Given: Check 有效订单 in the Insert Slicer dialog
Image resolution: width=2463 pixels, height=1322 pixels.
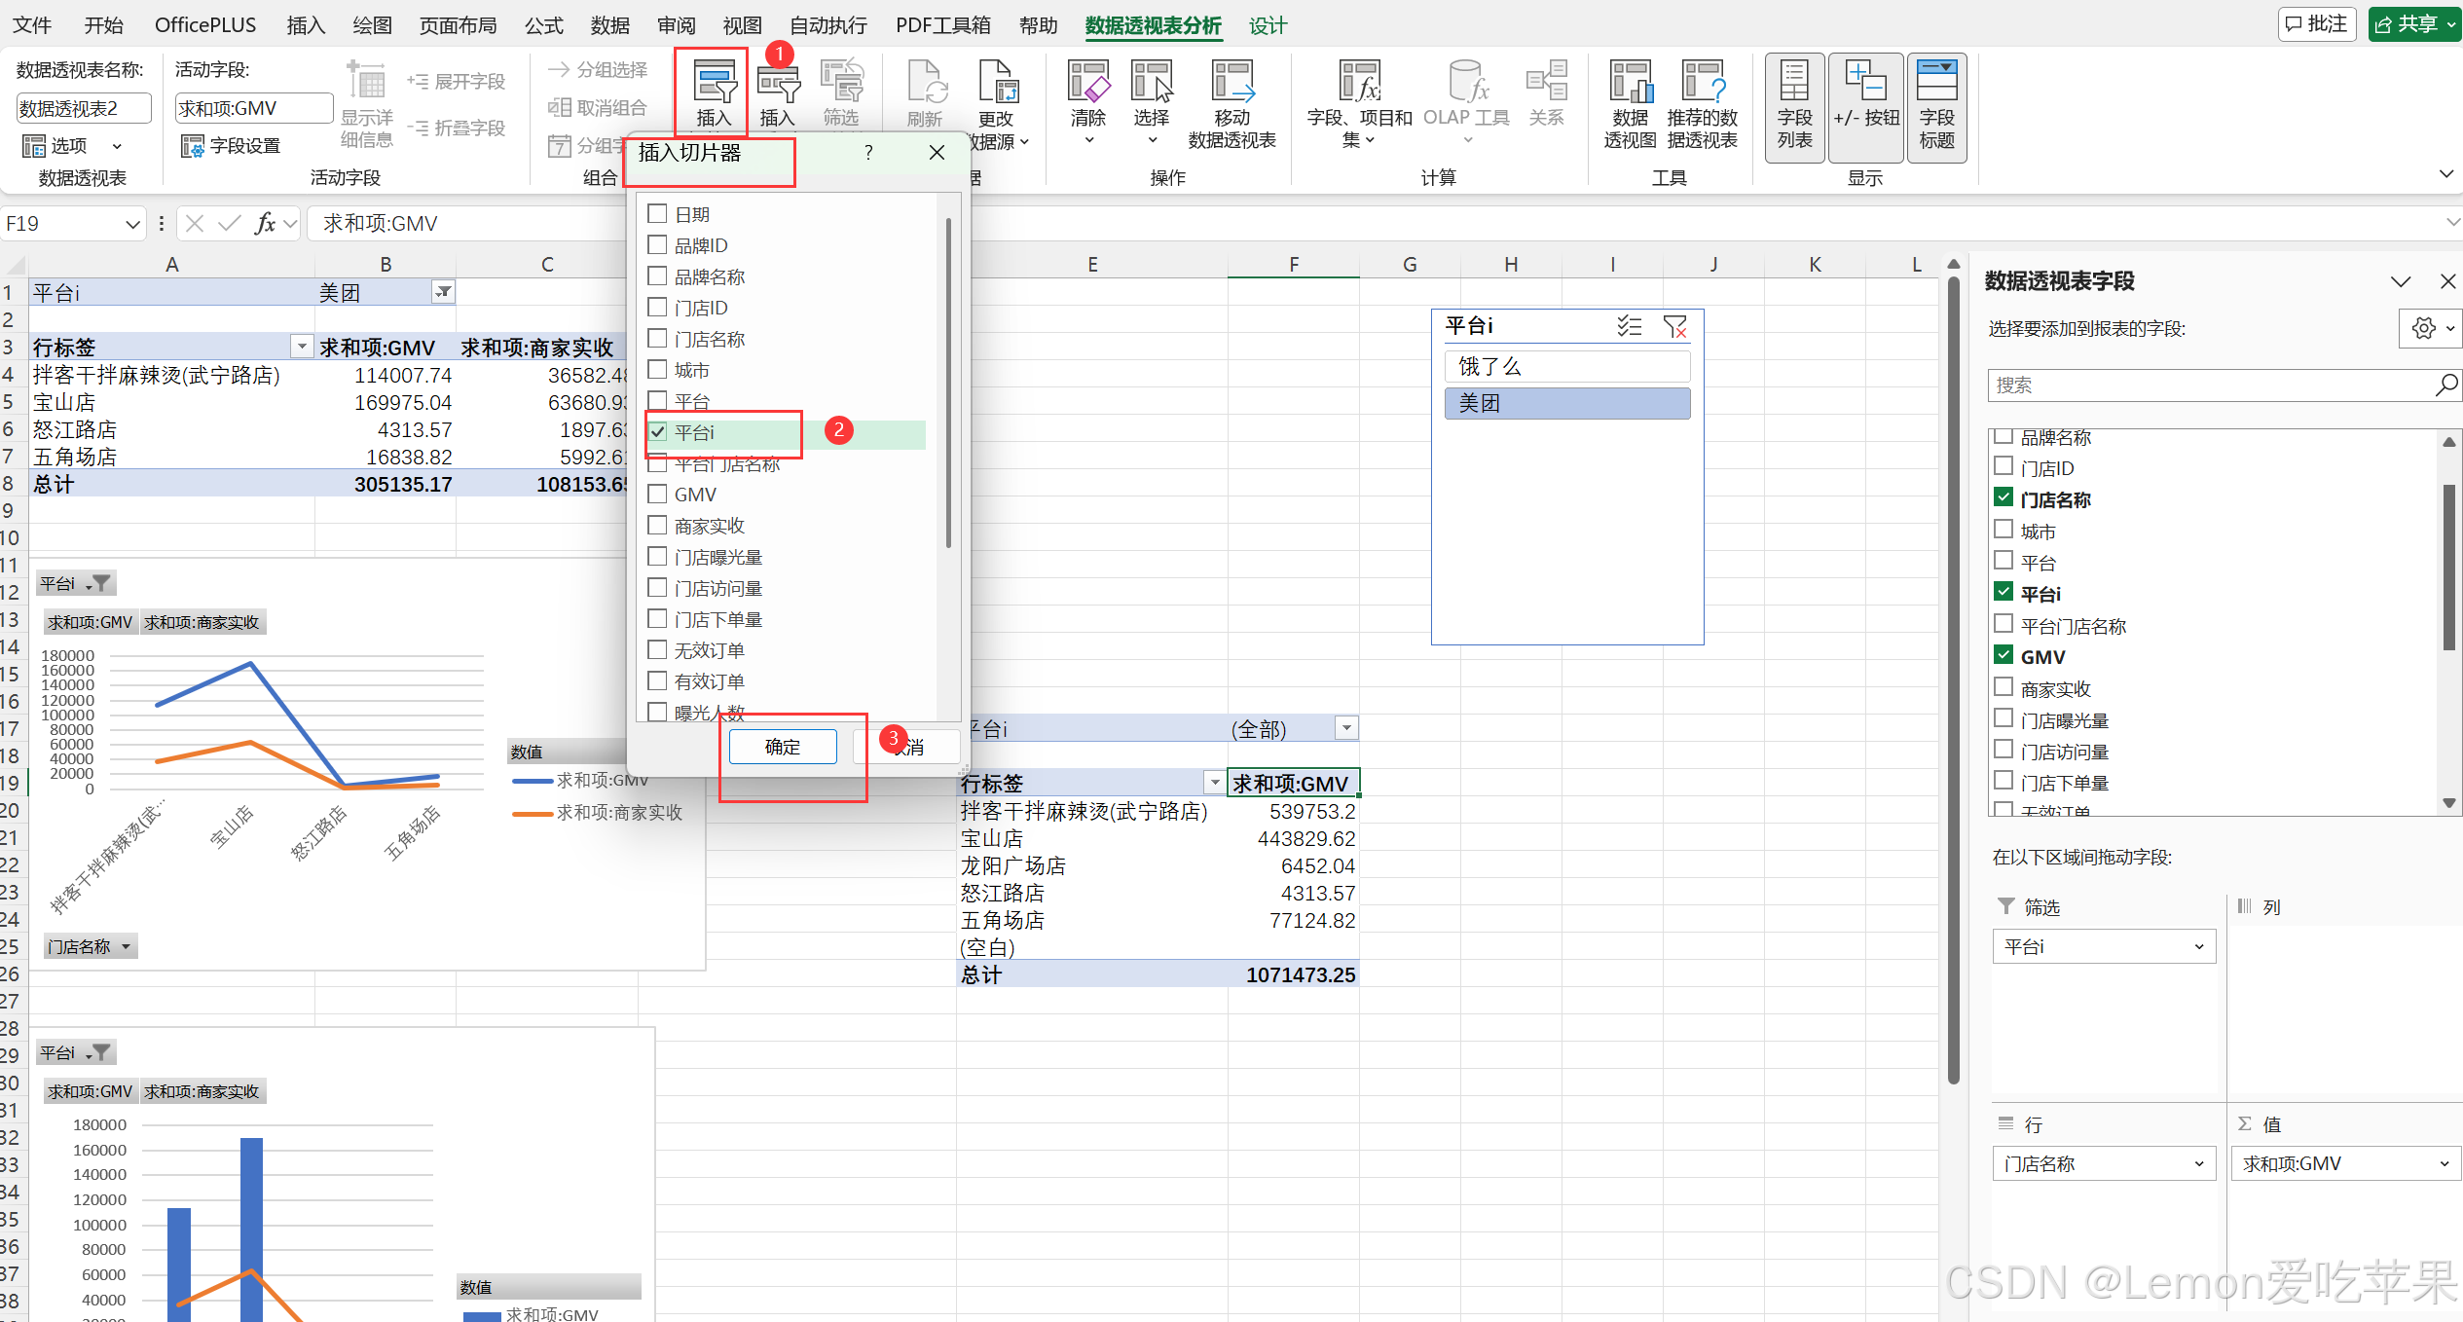Looking at the screenshot, I should 658,680.
